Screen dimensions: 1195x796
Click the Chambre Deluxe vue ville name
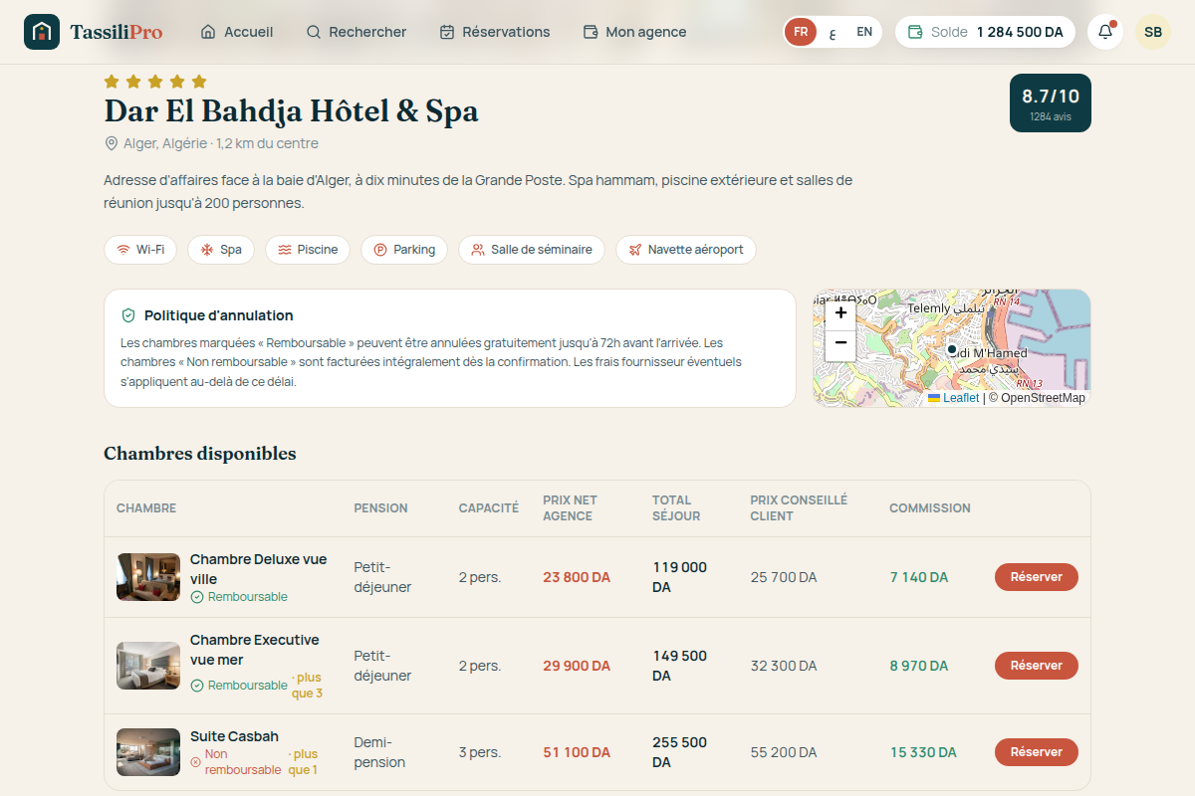click(x=259, y=569)
